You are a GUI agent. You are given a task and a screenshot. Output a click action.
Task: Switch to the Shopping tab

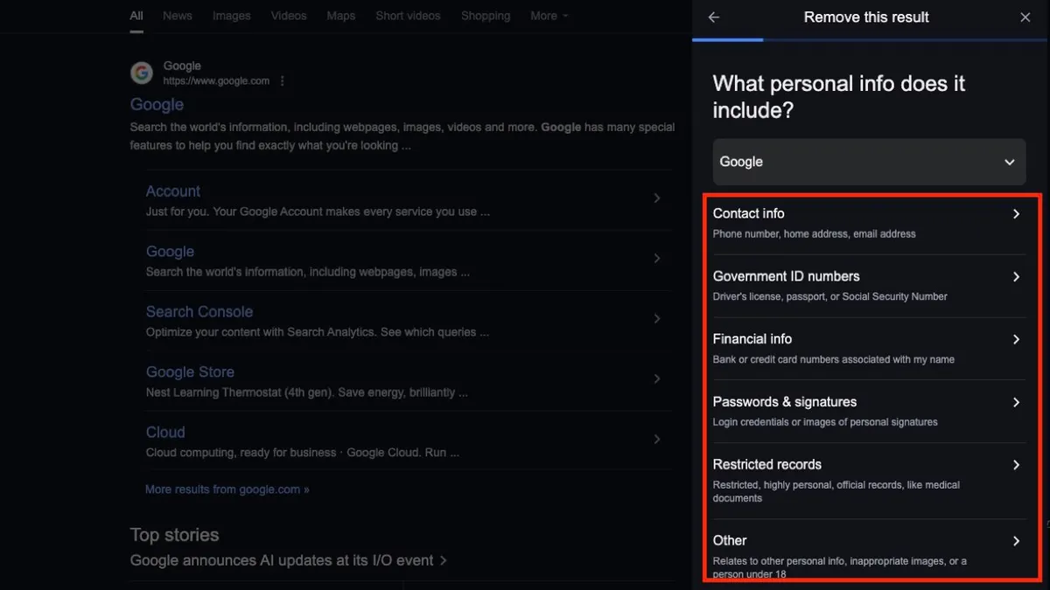(486, 16)
